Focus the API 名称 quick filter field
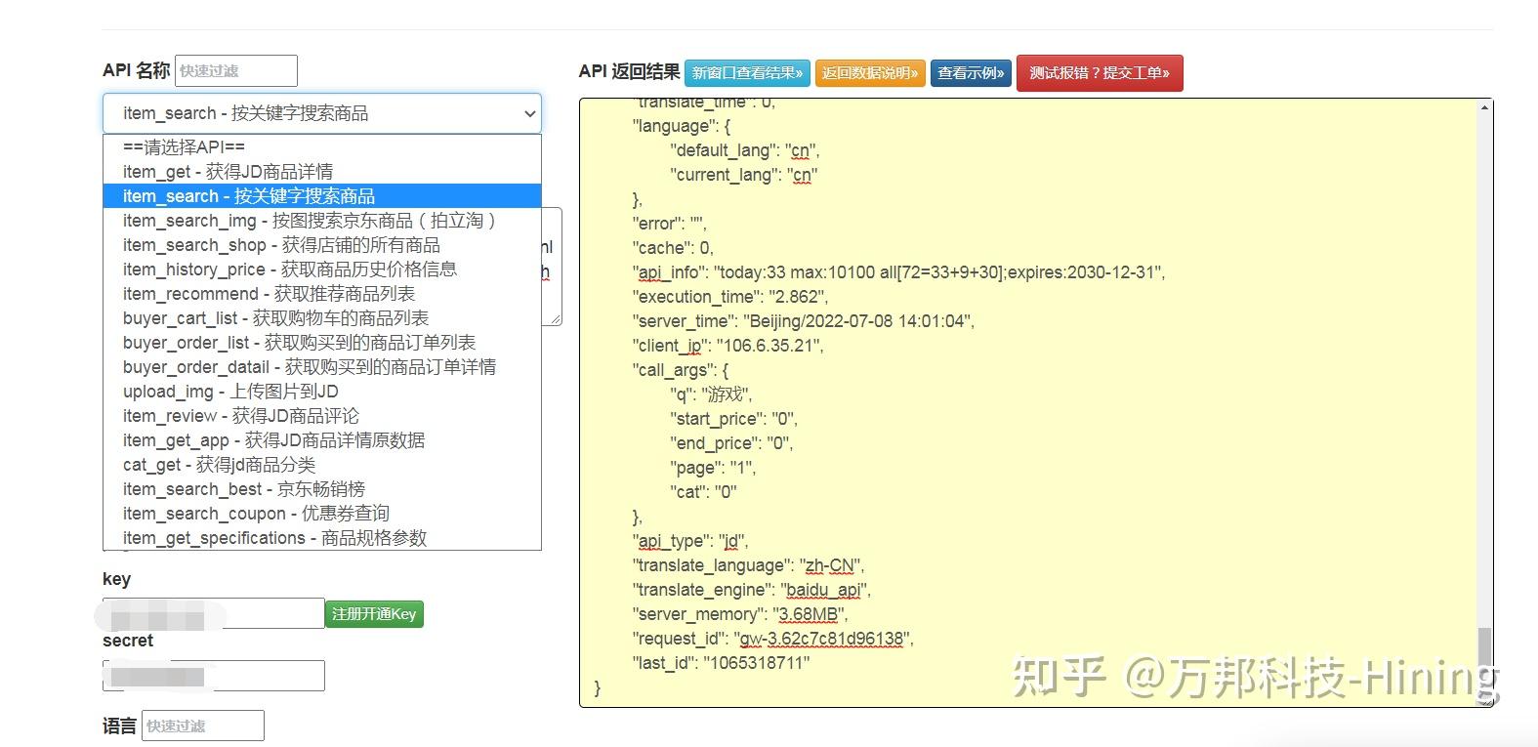 [236, 70]
